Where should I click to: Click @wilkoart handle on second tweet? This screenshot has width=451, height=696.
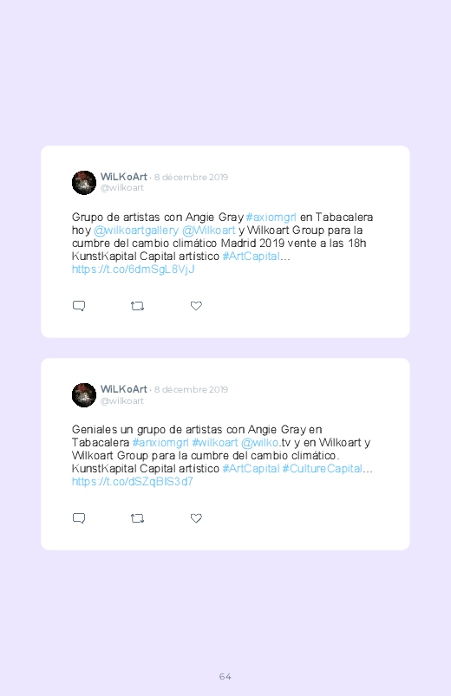[121, 400]
